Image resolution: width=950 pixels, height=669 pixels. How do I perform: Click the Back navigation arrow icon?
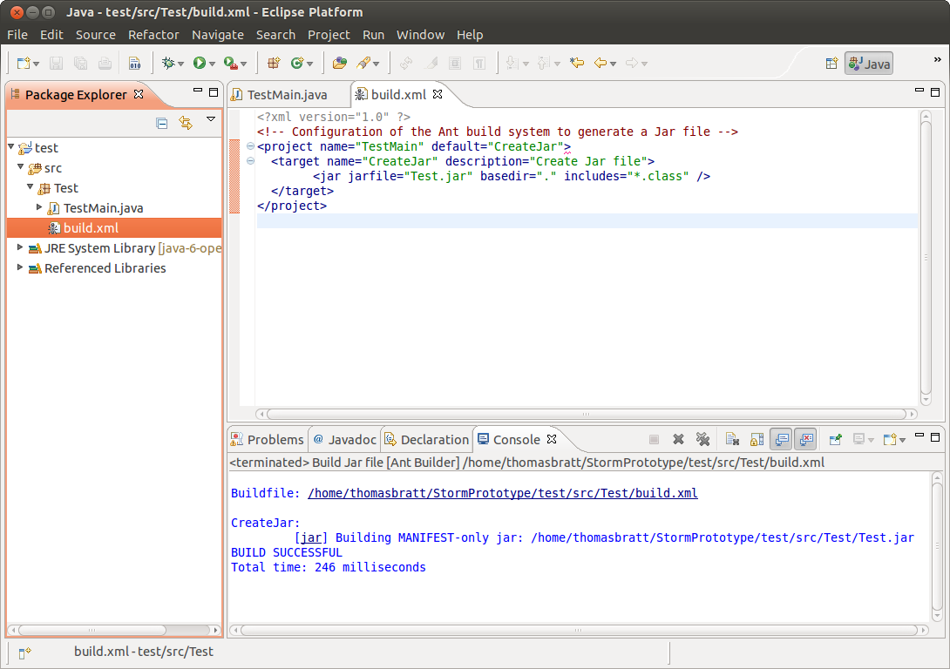pos(601,63)
